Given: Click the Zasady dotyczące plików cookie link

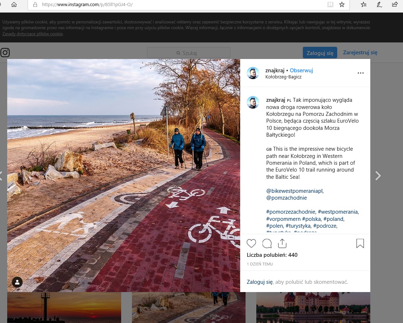Looking at the screenshot, I should point(32,34).
